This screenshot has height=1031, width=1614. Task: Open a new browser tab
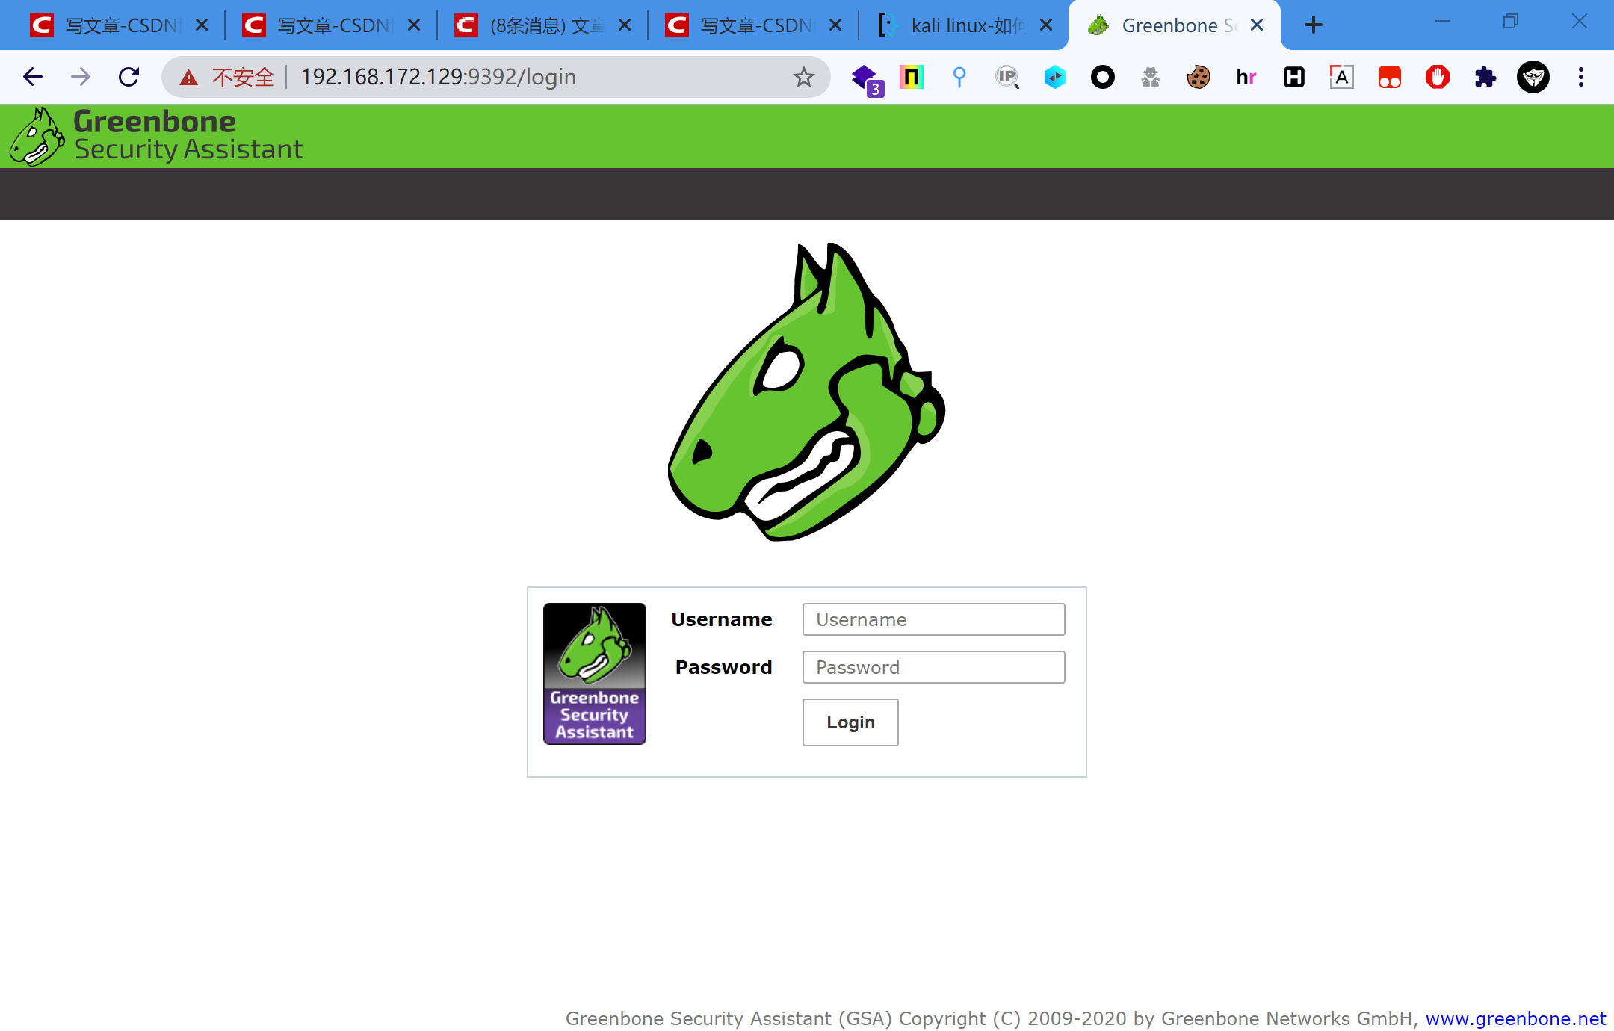(x=1313, y=25)
